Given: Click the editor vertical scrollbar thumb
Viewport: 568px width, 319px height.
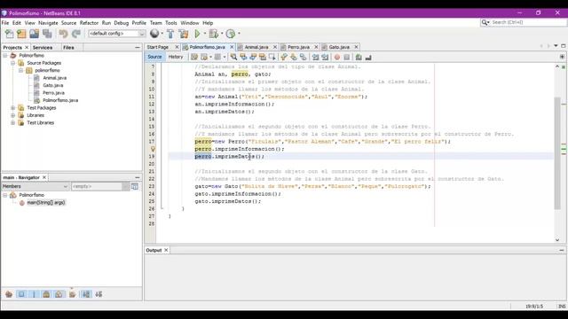Looking at the screenshot, I should [557, 153].
